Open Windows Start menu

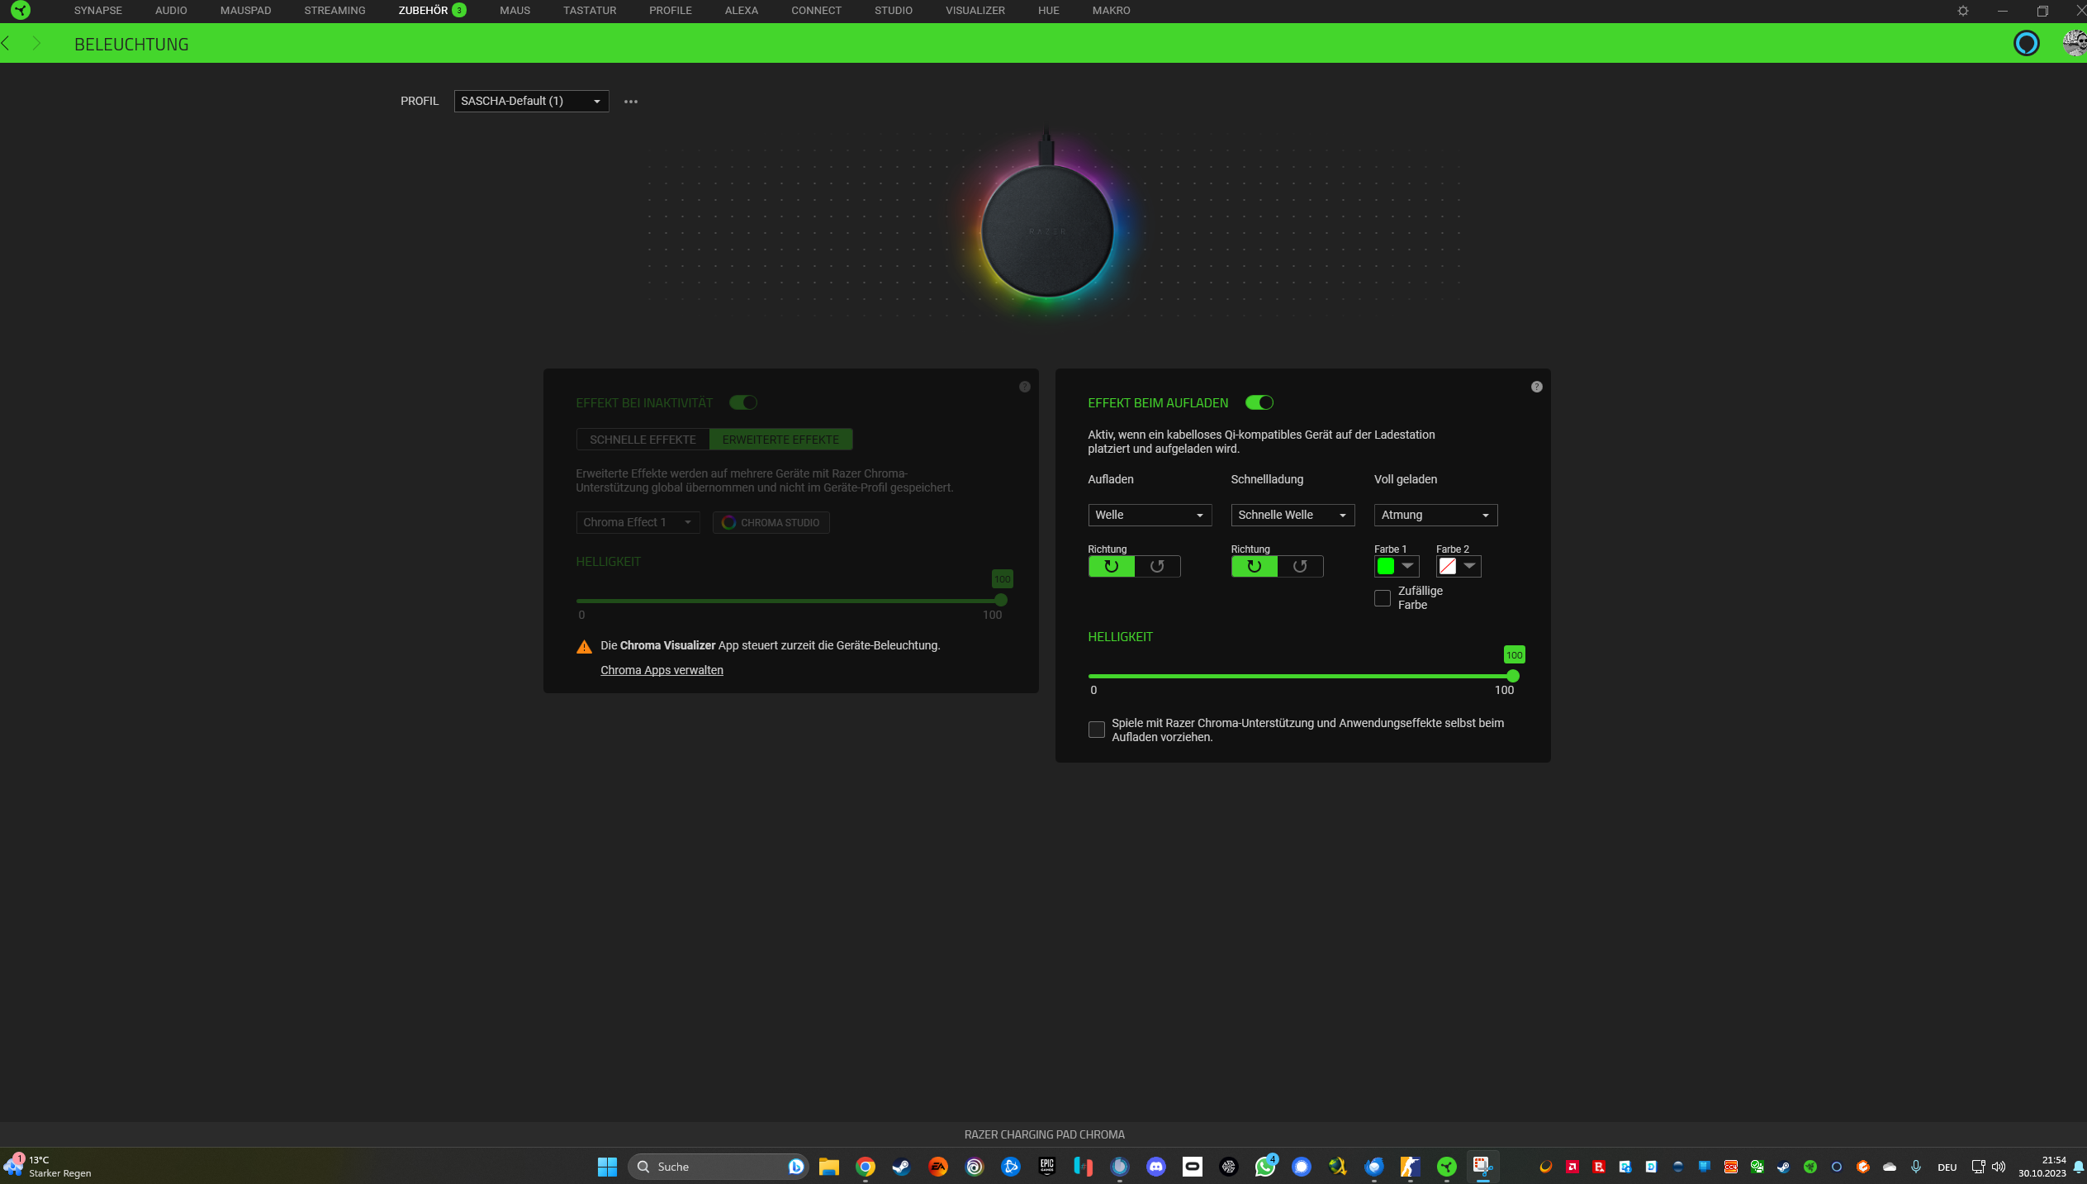pyautogui.click(x=607, y=1167)
